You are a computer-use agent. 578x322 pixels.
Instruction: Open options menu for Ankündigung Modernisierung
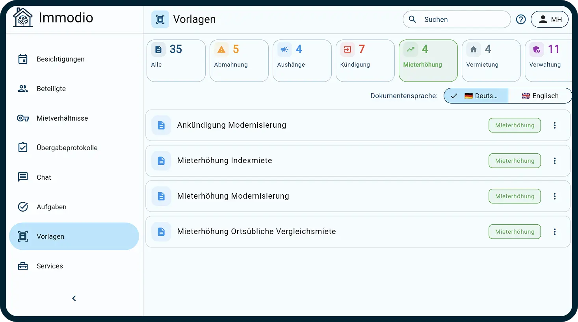point(555,125)
